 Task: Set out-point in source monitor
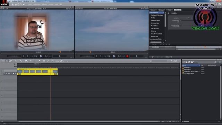click(101, 56)
